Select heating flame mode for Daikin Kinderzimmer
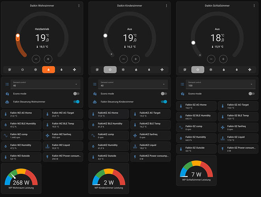 (x=136, y=70)
